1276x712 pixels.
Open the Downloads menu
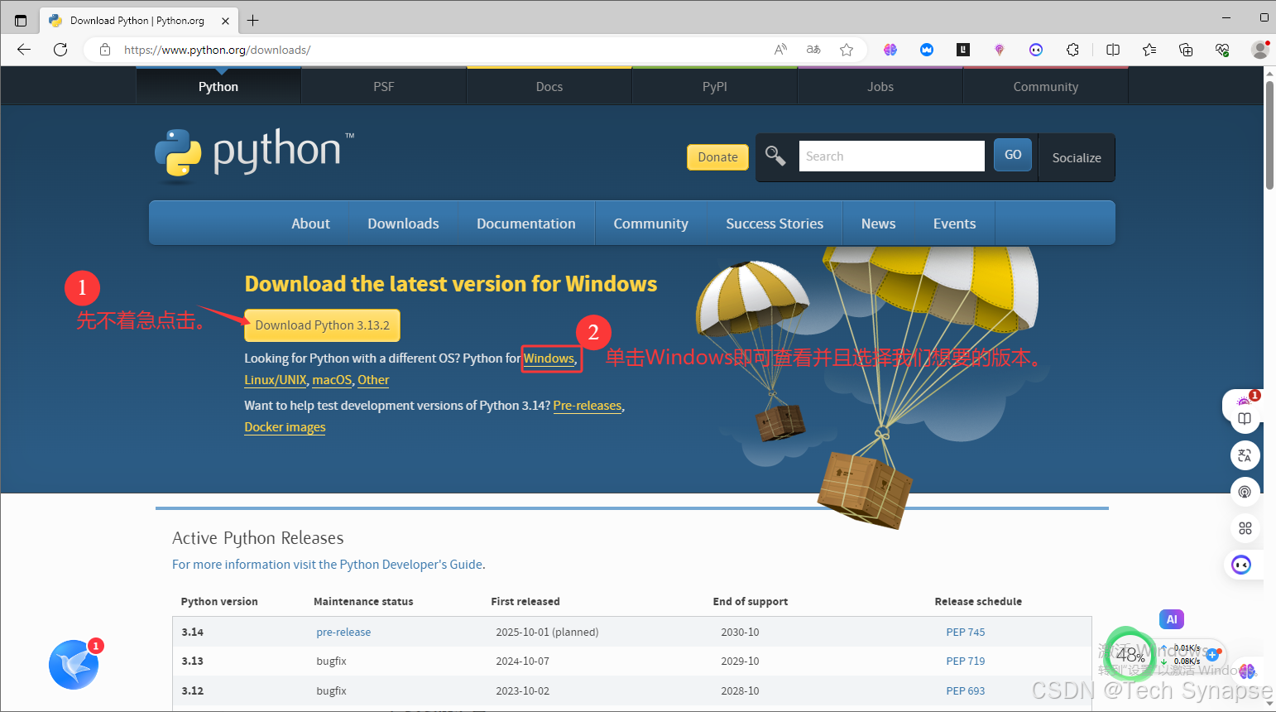(403, 224)
